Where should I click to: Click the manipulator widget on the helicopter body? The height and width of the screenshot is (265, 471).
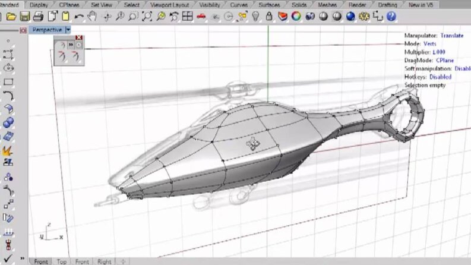(x=253, y=144)
